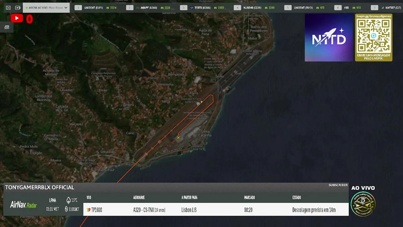
Task: Select most-tracked flight rank 2 badge
Action: coord(129,8)
